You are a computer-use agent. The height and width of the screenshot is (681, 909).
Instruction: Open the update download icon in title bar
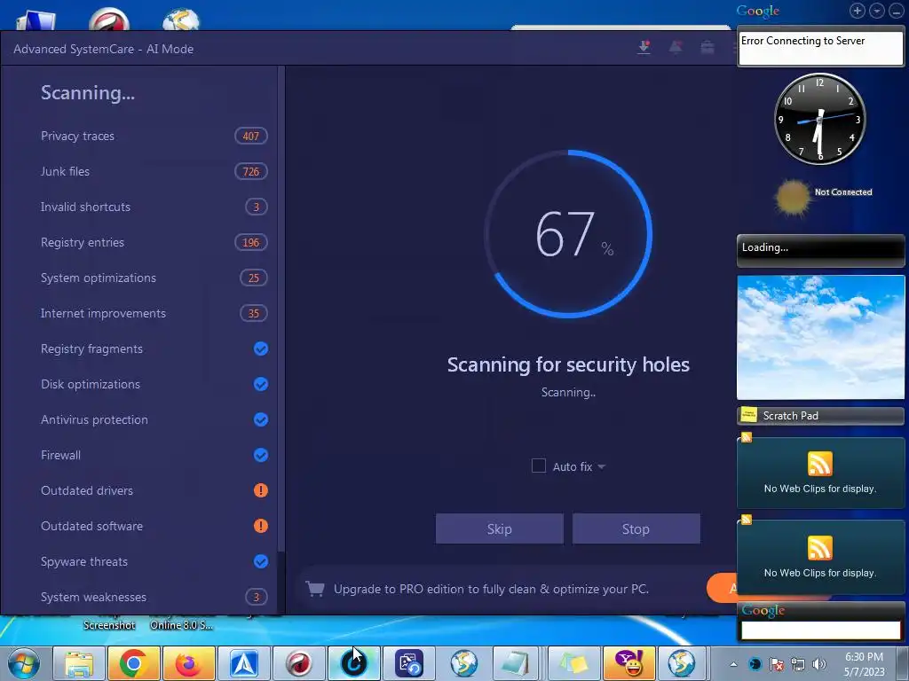[644, 48]
